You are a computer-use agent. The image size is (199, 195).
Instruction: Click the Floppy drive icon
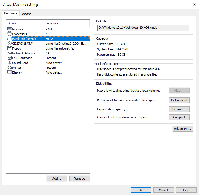pyautogui.click(x=9, y=48)
